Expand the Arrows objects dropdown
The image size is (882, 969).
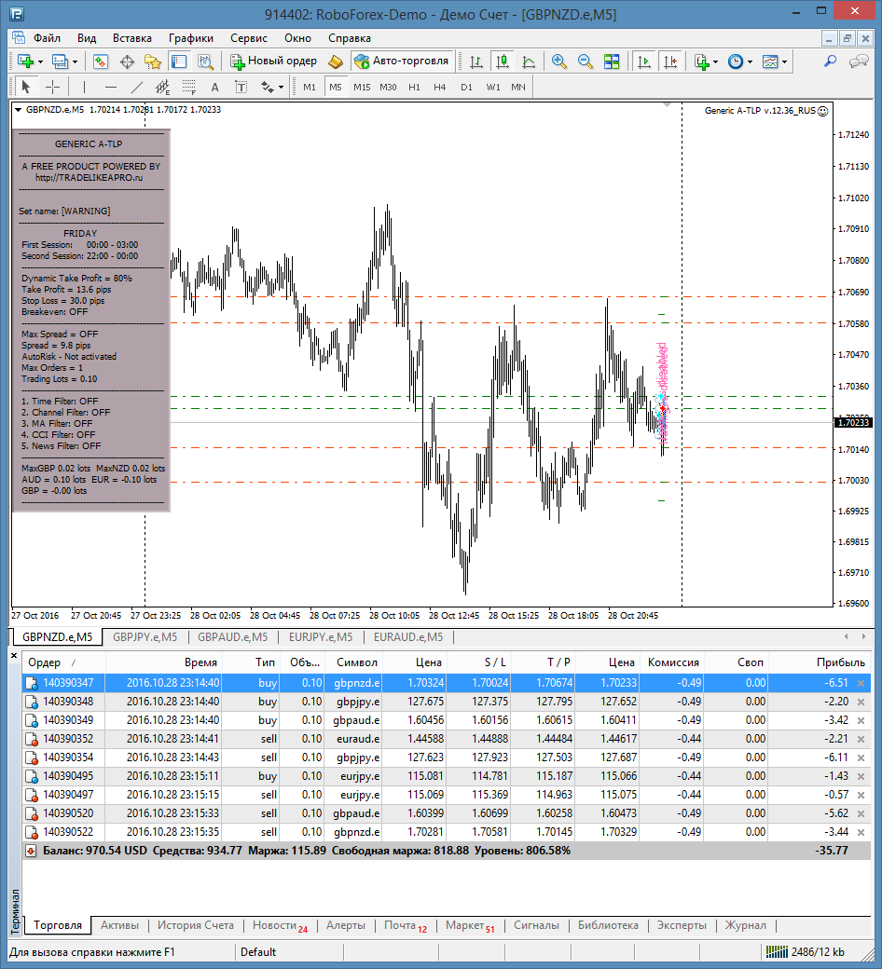281,88
